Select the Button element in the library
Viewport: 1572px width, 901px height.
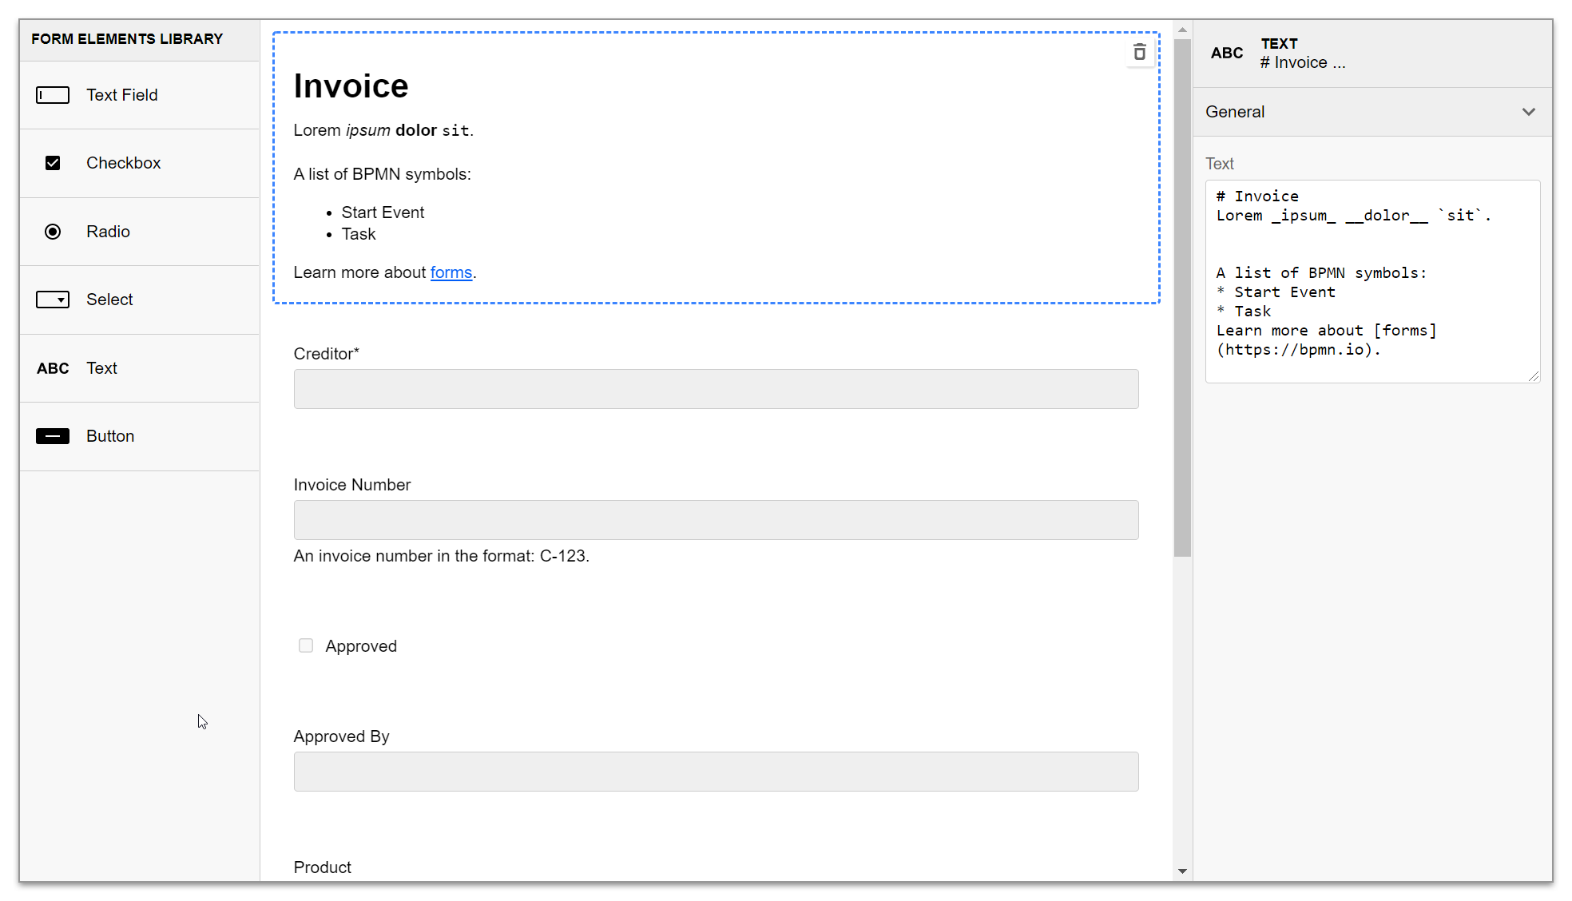point(110,436)
